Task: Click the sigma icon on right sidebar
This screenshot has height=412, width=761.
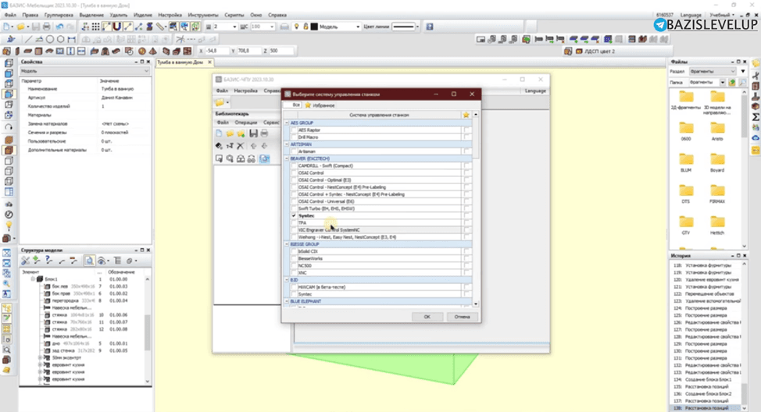Action: [756, 117]
